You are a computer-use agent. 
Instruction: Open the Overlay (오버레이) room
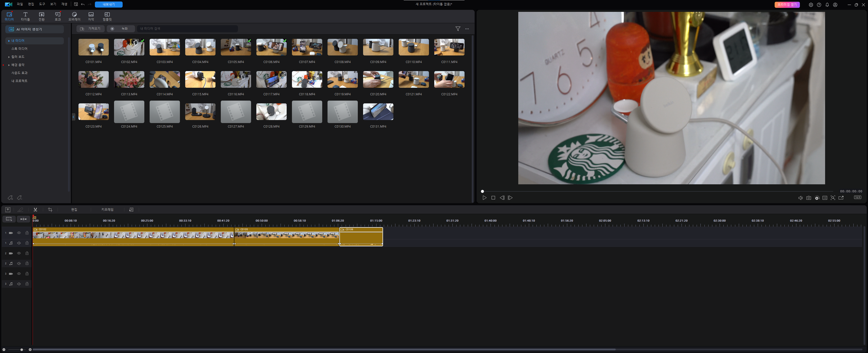(74, 16)
